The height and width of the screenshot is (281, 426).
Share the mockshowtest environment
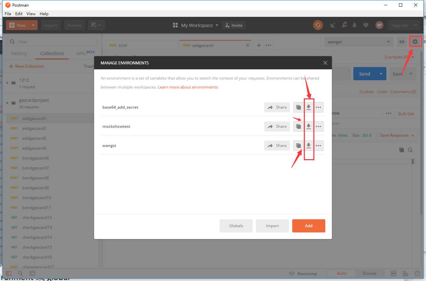[277, 126]
